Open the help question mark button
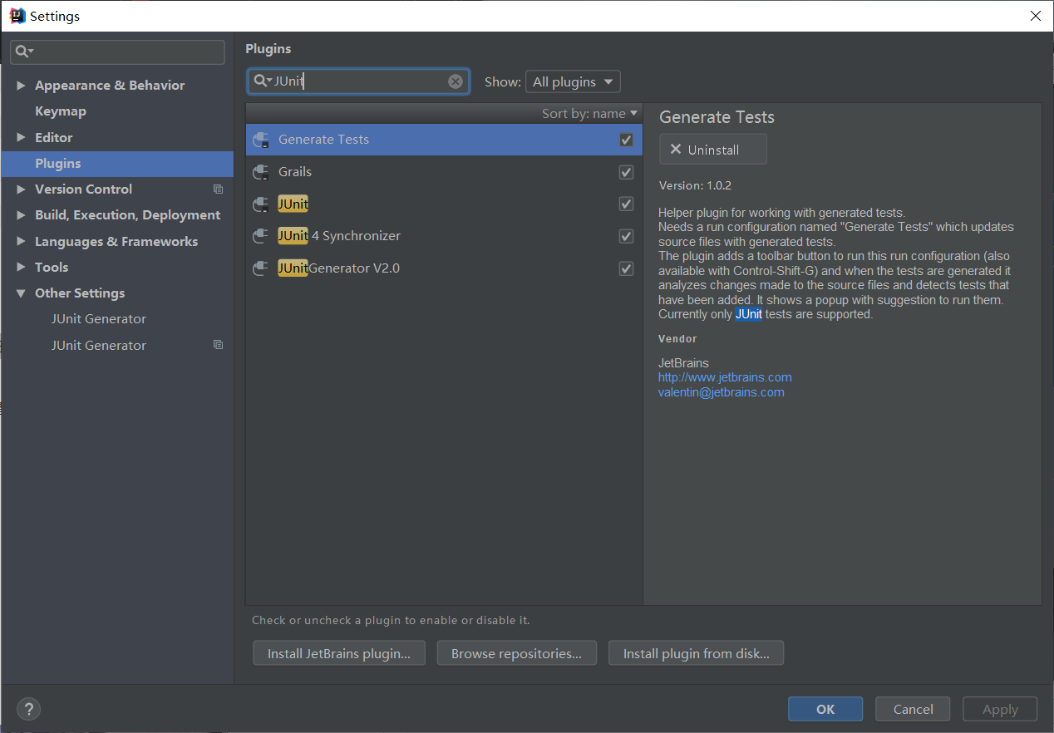The image size is (1054, 733). click(28, 709)
